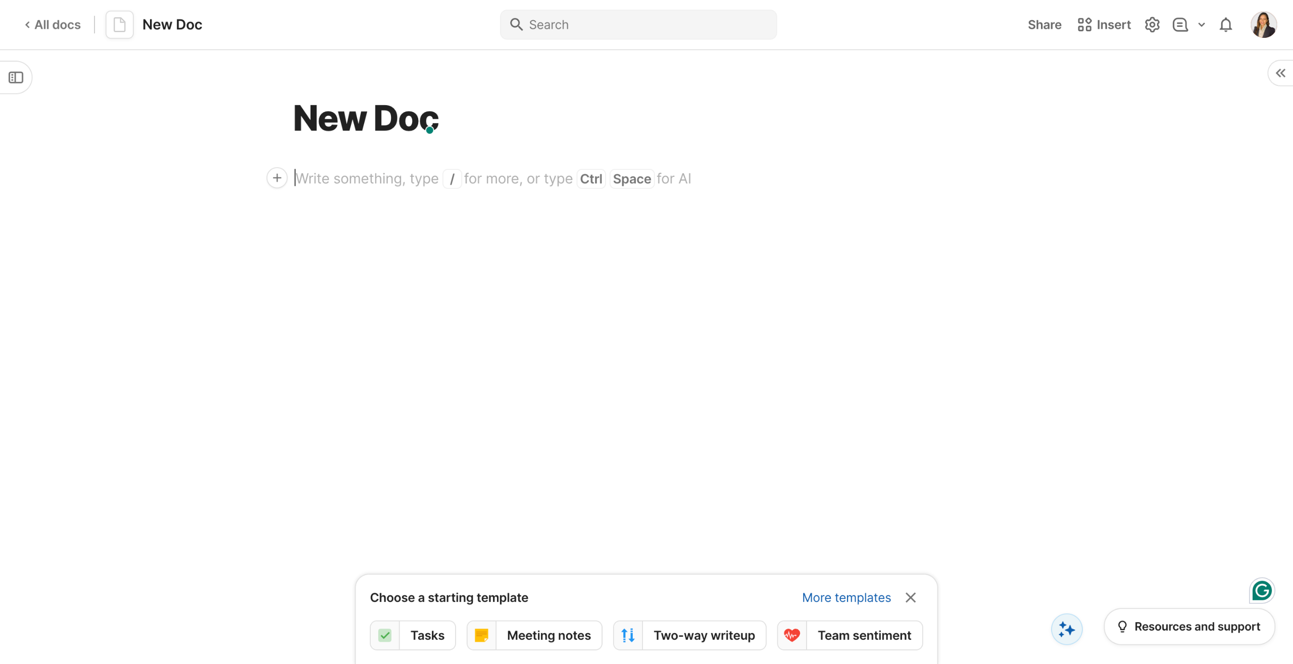Screen dimensions: 1293x664
Task: Open the AI sparkle assistant button
Action: pos(1067,629)
